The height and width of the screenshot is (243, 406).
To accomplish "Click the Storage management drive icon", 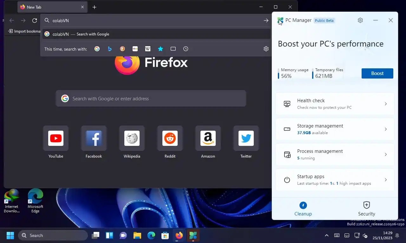I will point(287,129).
